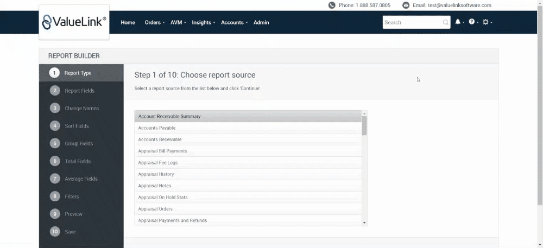
Task: Select step 8 circle icon
Action: tap(55, 196)
